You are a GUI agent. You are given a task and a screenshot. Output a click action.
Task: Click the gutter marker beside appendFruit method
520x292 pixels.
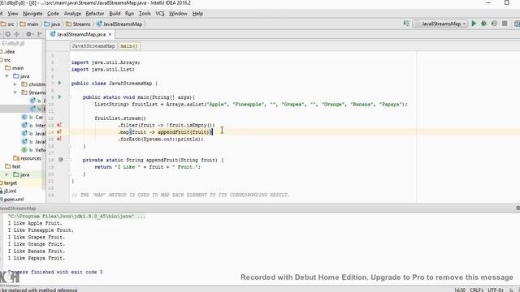[61, 160]
